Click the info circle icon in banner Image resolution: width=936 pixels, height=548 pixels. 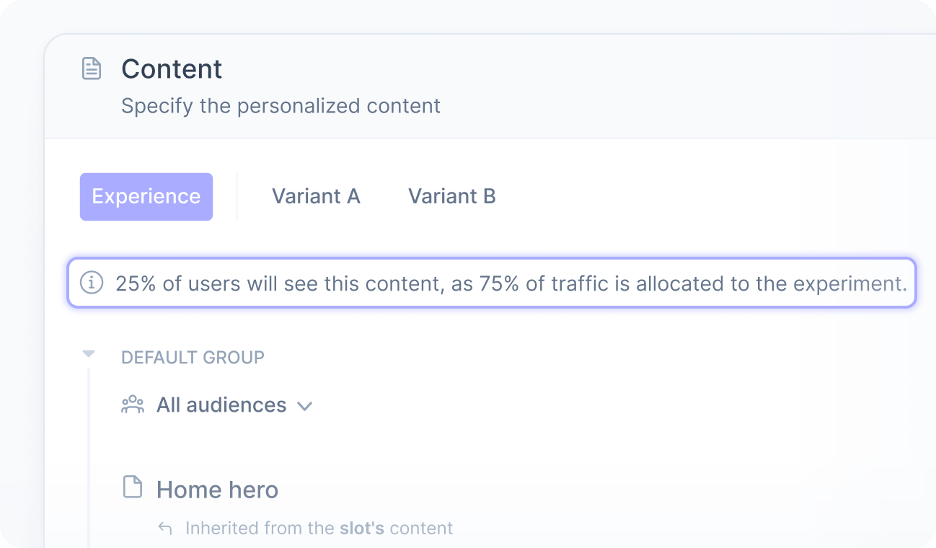coord(92,283)
